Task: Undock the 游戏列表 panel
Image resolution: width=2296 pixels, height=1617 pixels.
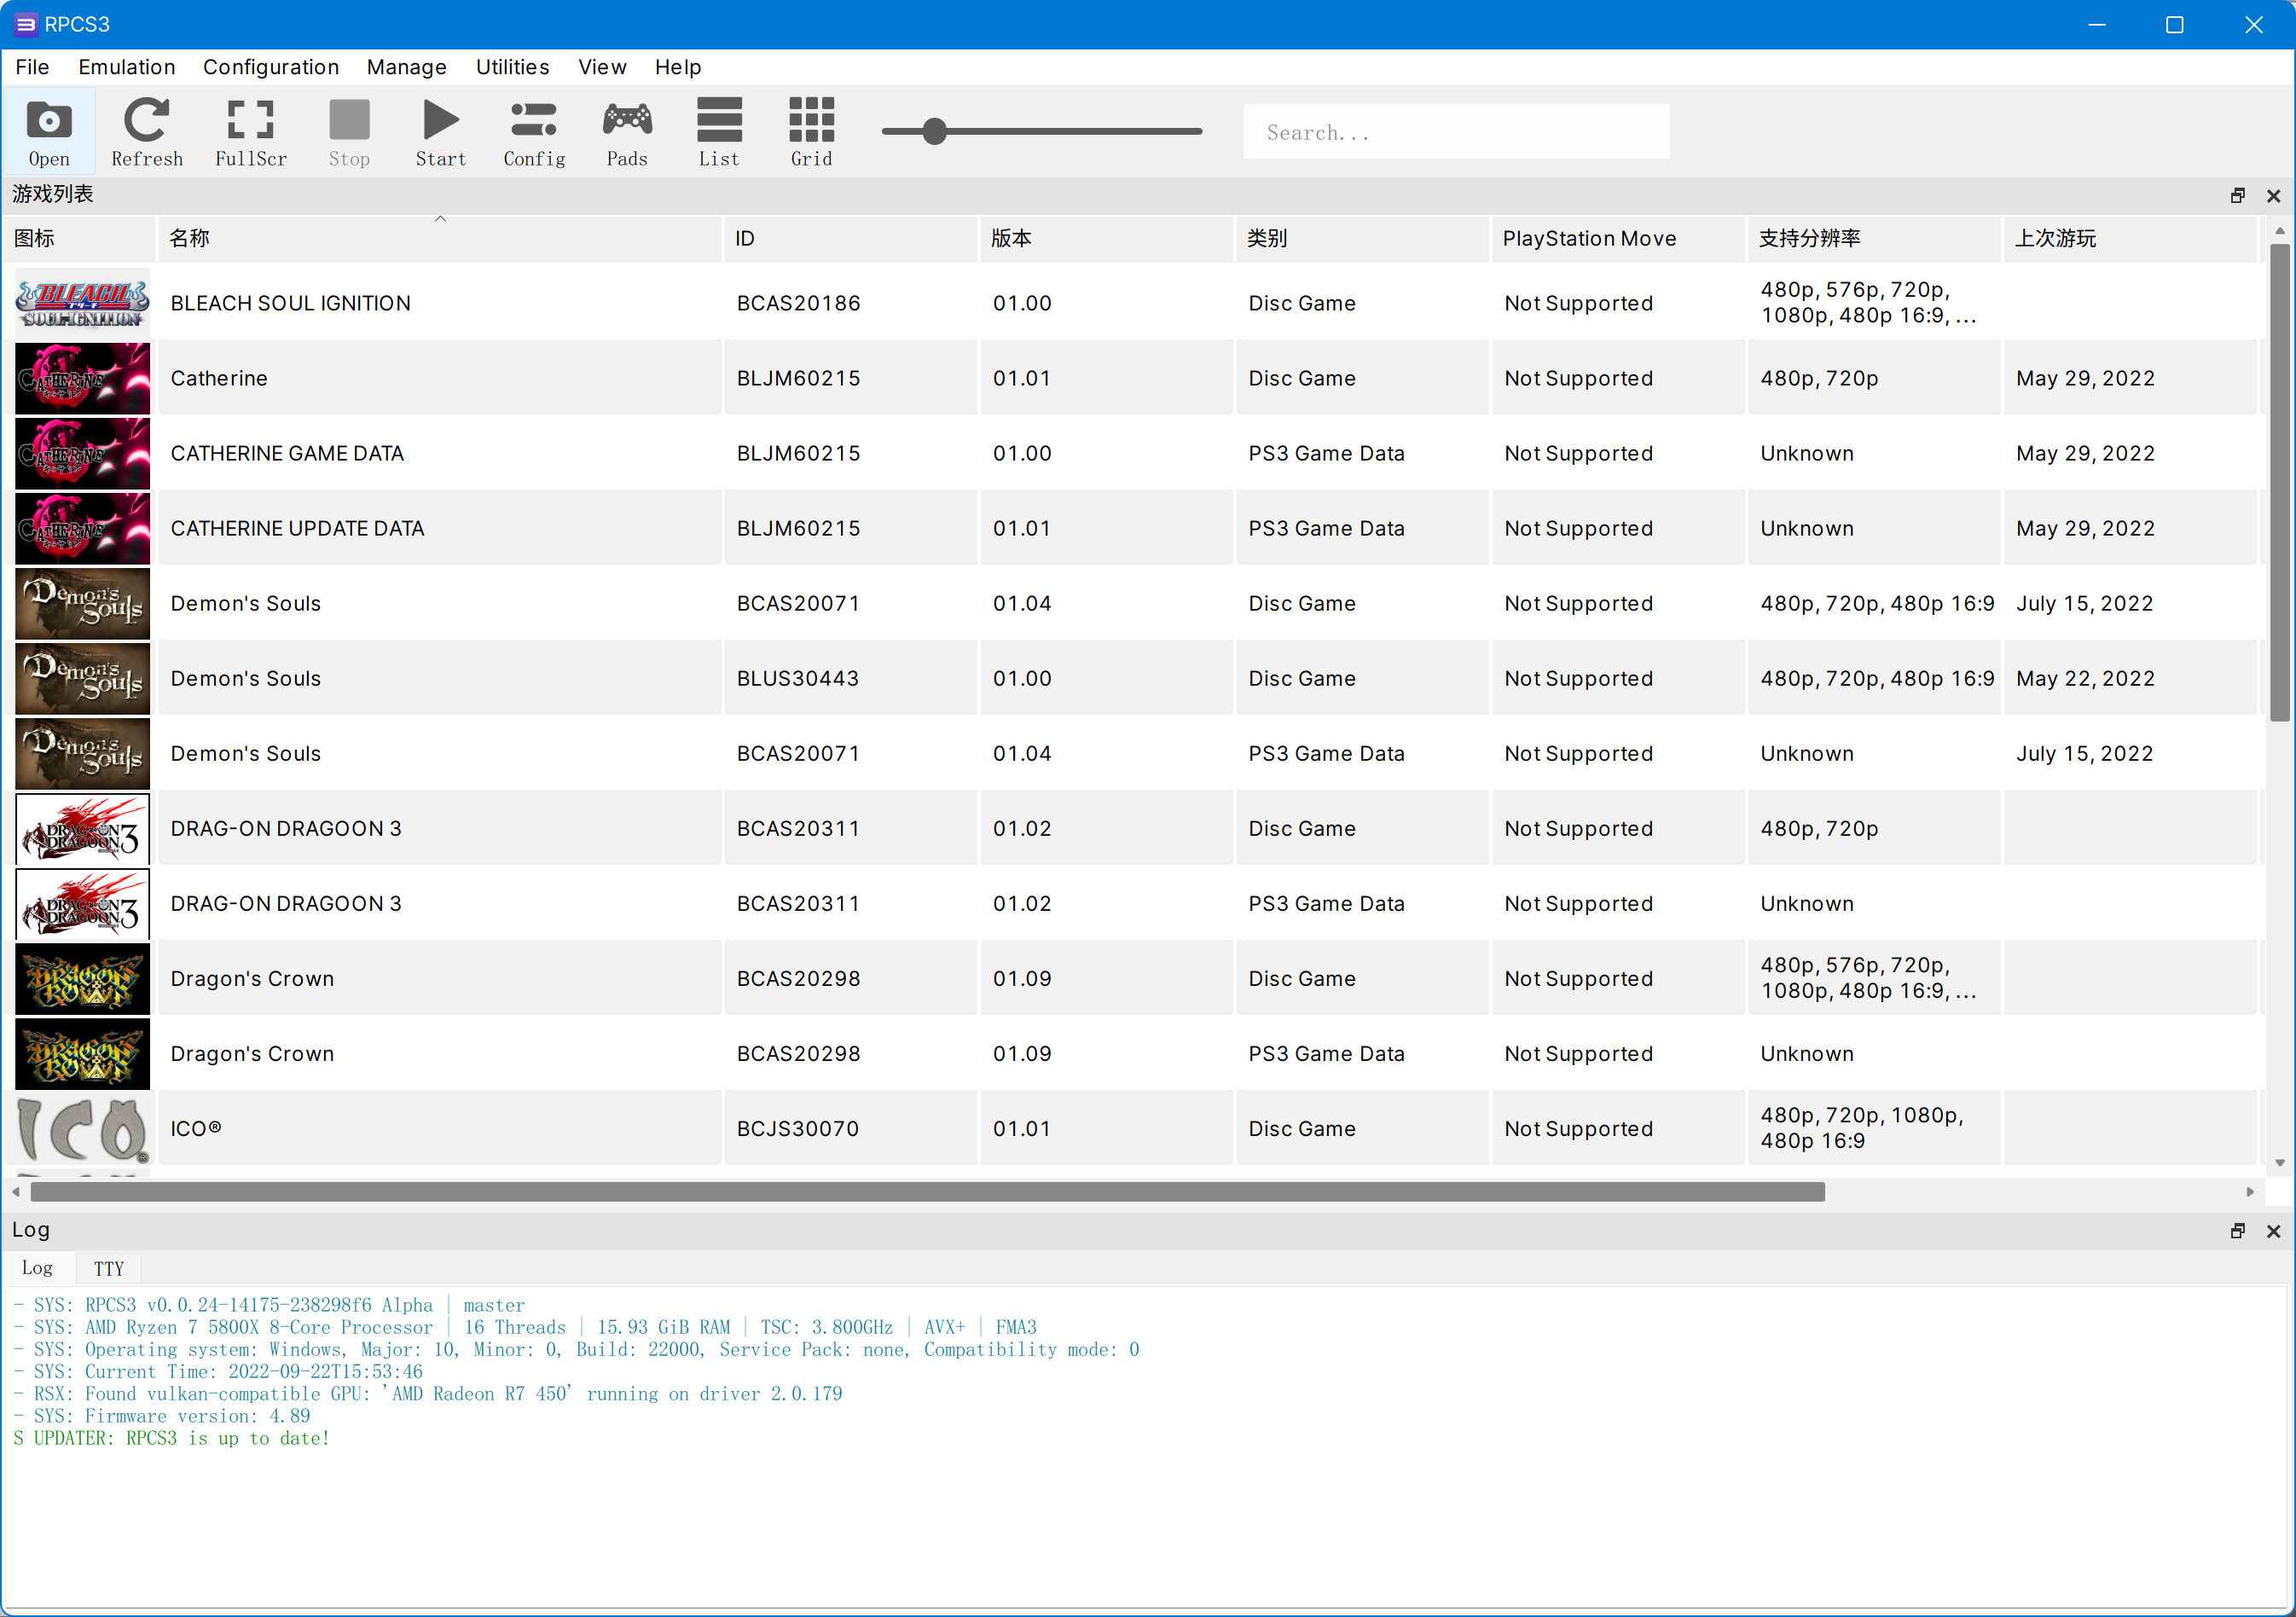Action: click(2237, 195)
